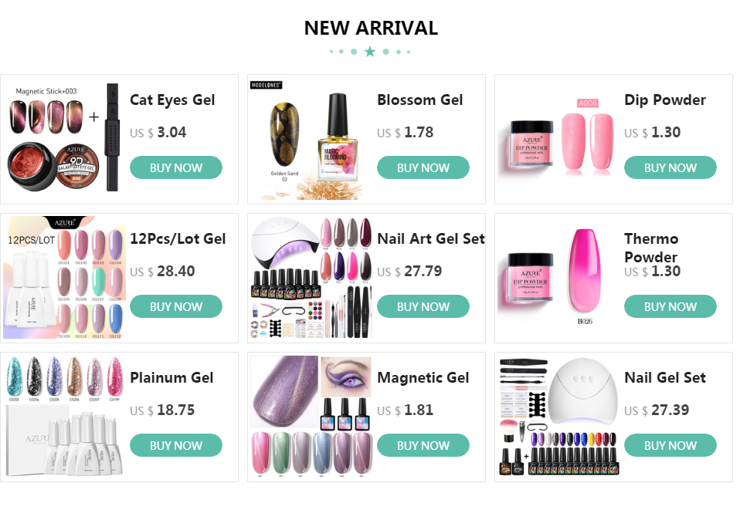Open the B026 Thermo Powder image

(558, 278)
